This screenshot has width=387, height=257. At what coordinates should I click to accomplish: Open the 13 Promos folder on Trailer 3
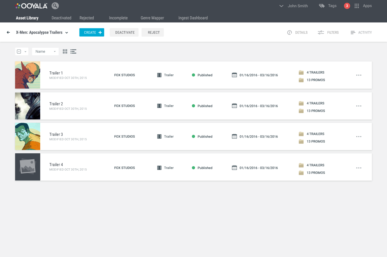[312, 142]
